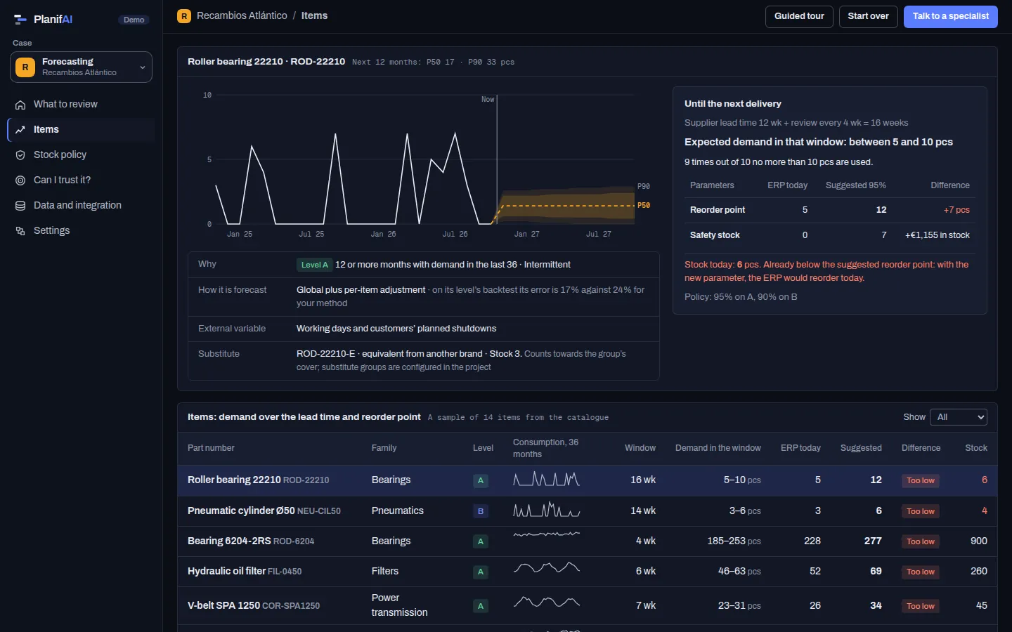Click Recambios Atlántico breadcrumb link

[x=242, y=15]
